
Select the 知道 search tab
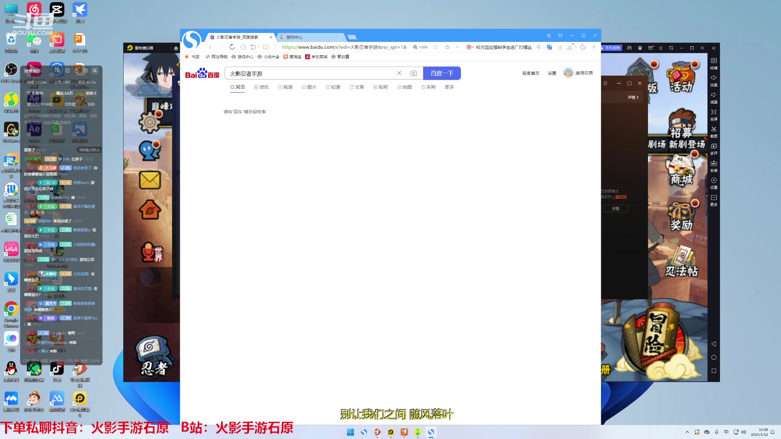coord(333,87)
